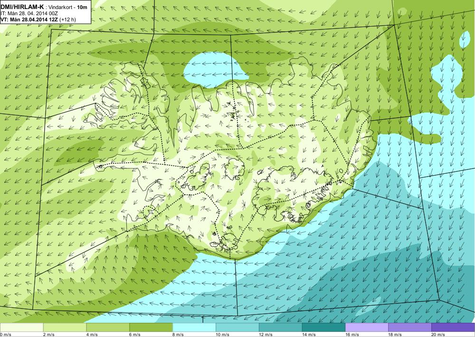
Task: Click the 8–10 m/s light cyan legend swatch
Action: tap(194, 328)
